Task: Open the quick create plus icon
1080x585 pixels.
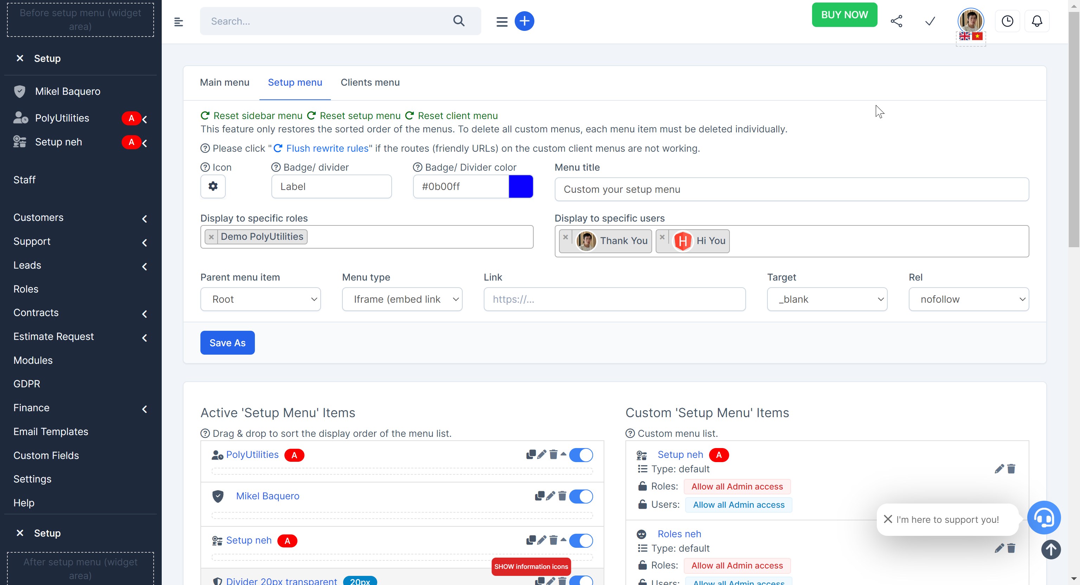Action: click(525, 21)
